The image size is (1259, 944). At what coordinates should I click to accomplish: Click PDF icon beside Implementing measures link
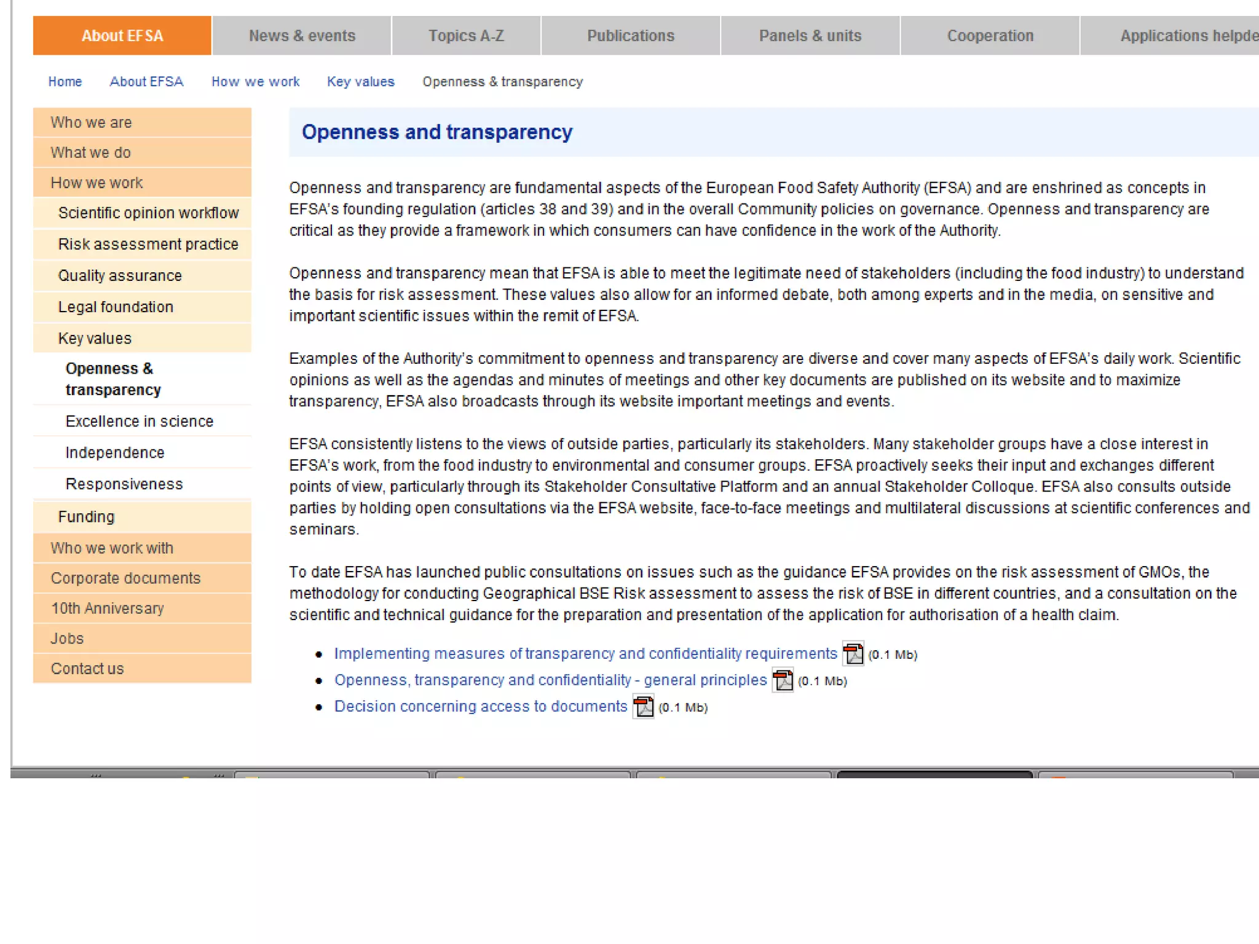coord(853,653)
